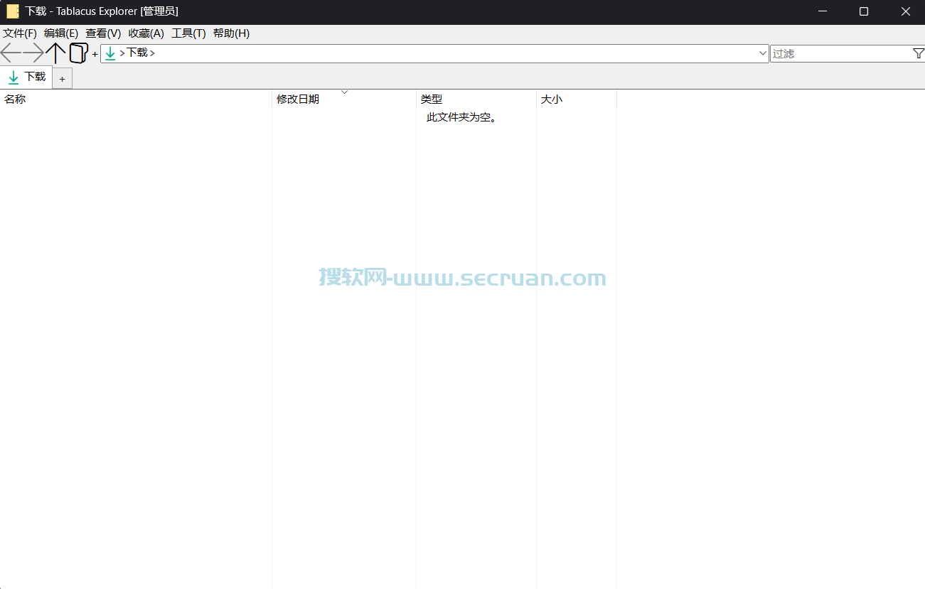
Task: Open the 文件(F) menu
Action: pos(20,33)
